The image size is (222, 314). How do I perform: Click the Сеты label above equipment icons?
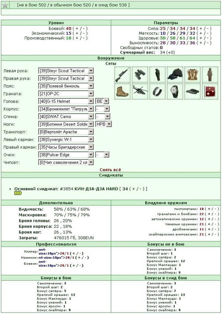(111, 63)
